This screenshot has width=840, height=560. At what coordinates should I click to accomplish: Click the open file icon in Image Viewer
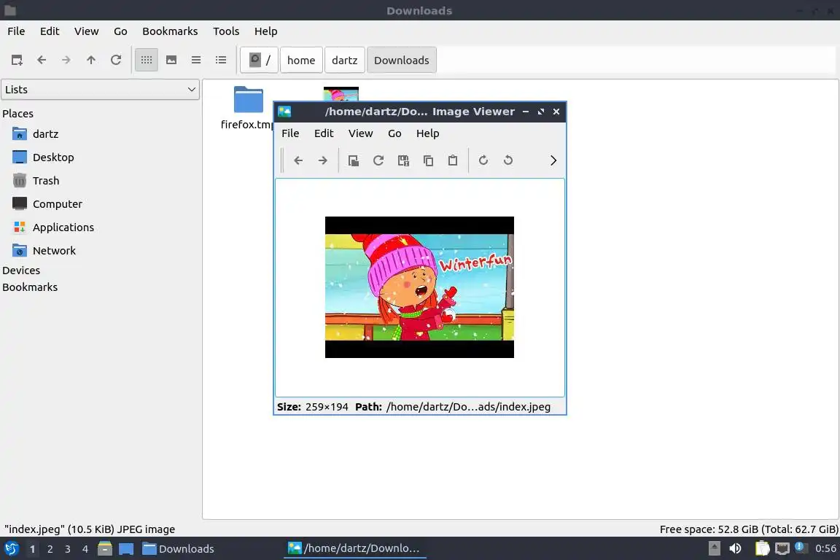[354, 160]
